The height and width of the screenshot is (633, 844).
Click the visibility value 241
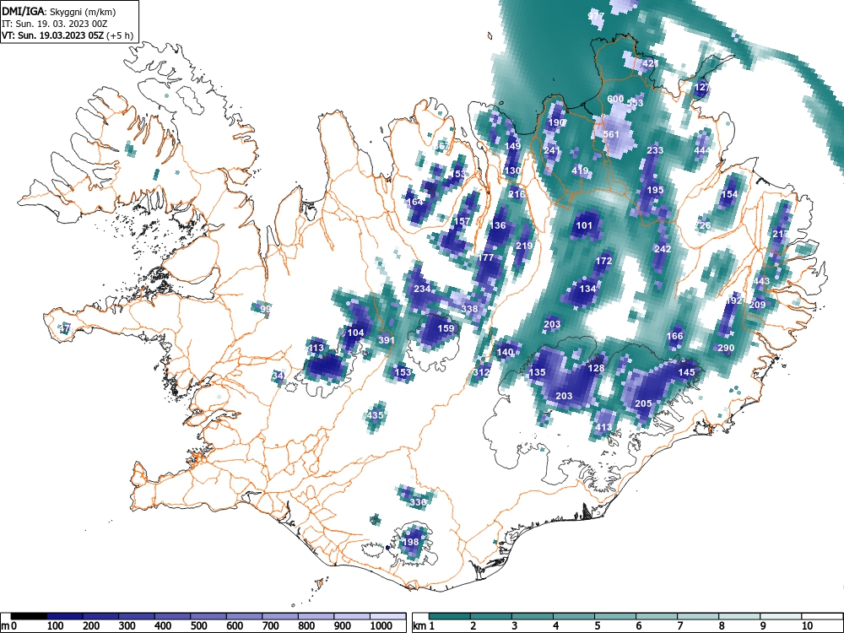552,151
